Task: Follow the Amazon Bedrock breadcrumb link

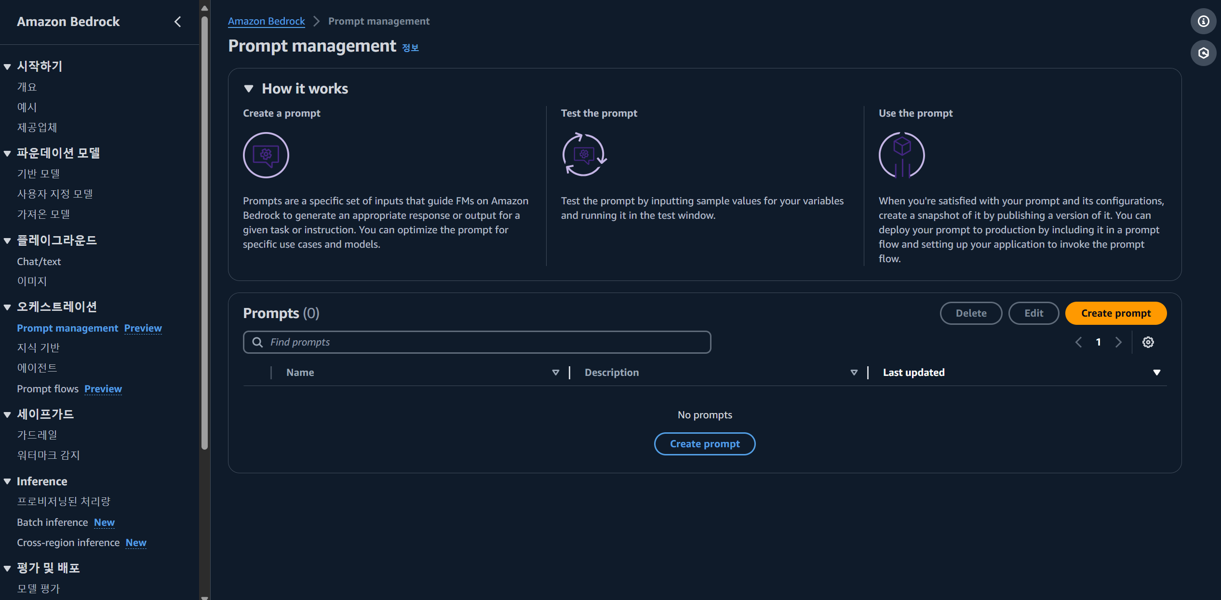Action: pyautogui.click(x=266, y=21)
